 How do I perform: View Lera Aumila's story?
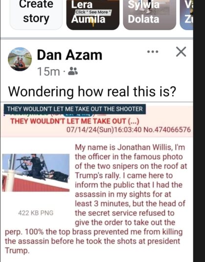(x=93, y=15)
